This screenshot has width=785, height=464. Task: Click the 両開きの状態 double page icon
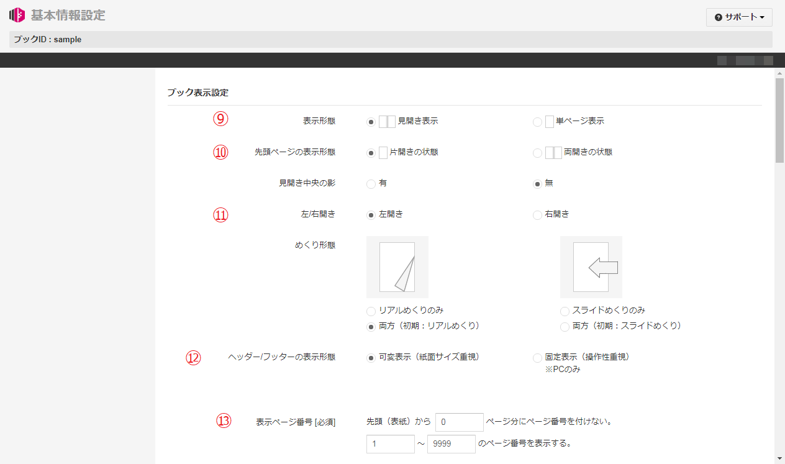click(x=553, y=152)
